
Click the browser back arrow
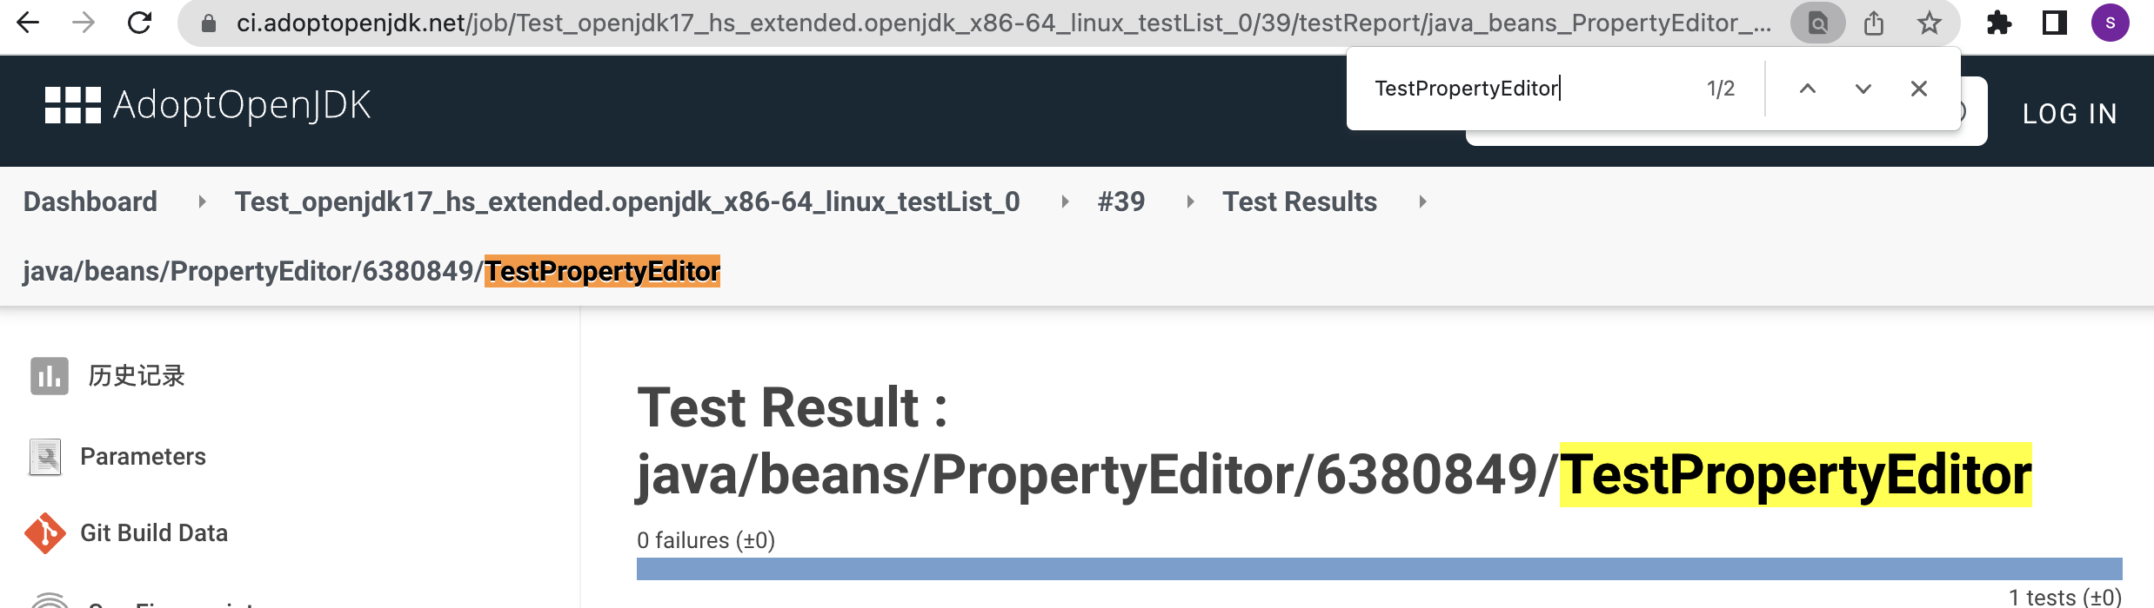click(x=28, y=23)
